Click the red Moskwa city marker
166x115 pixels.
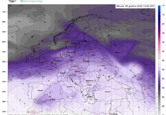tap(114, 52)
